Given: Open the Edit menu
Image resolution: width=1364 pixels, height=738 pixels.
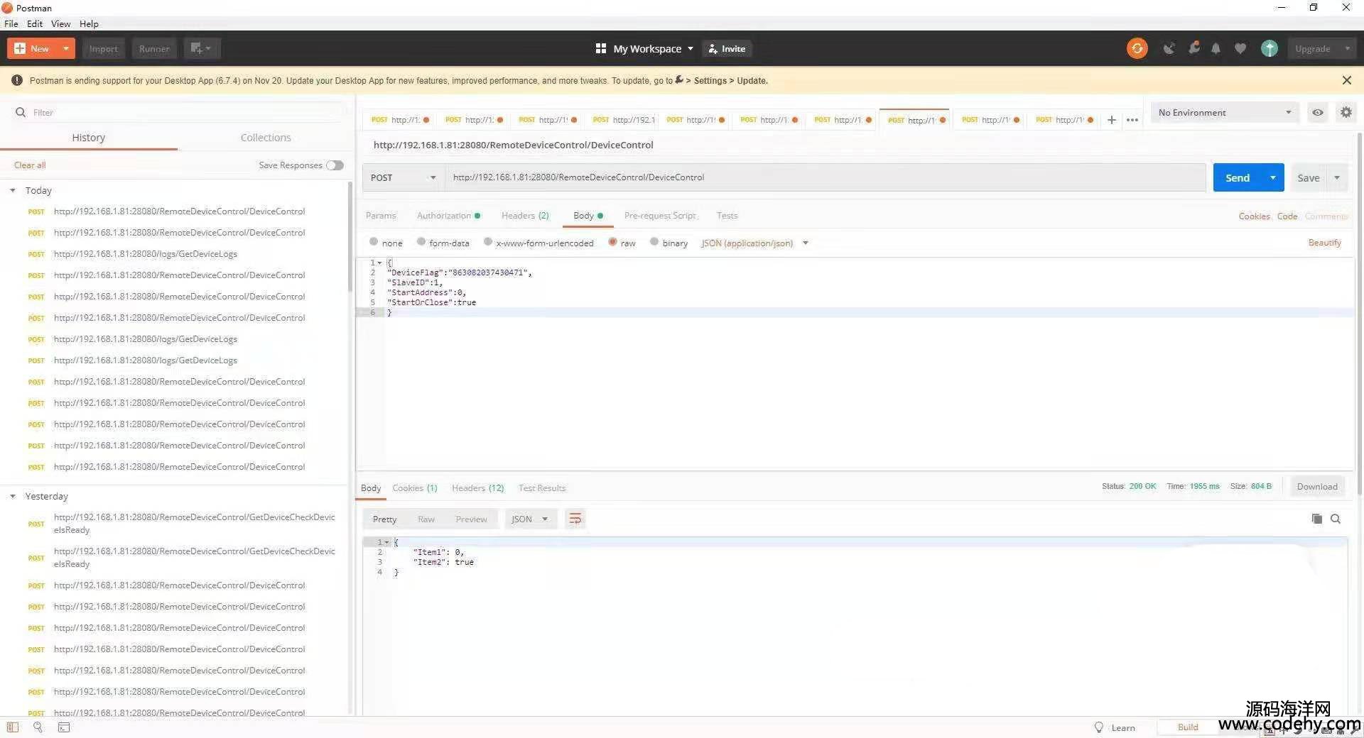Looking at the screenshot, I should click(35, 23).
